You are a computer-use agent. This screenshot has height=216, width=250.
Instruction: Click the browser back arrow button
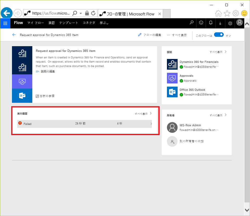pyautogui.click(x=7, y=13)
